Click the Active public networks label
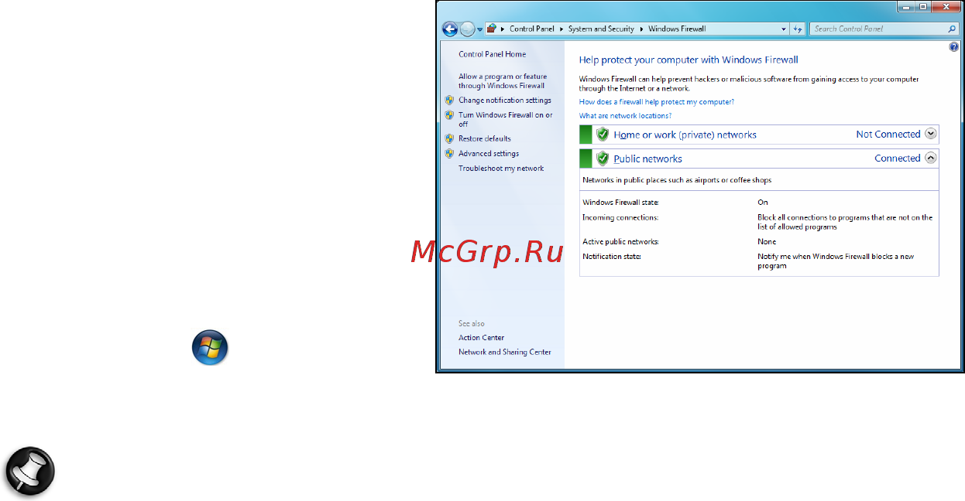965x501 pixels. [x=620, y=241]
